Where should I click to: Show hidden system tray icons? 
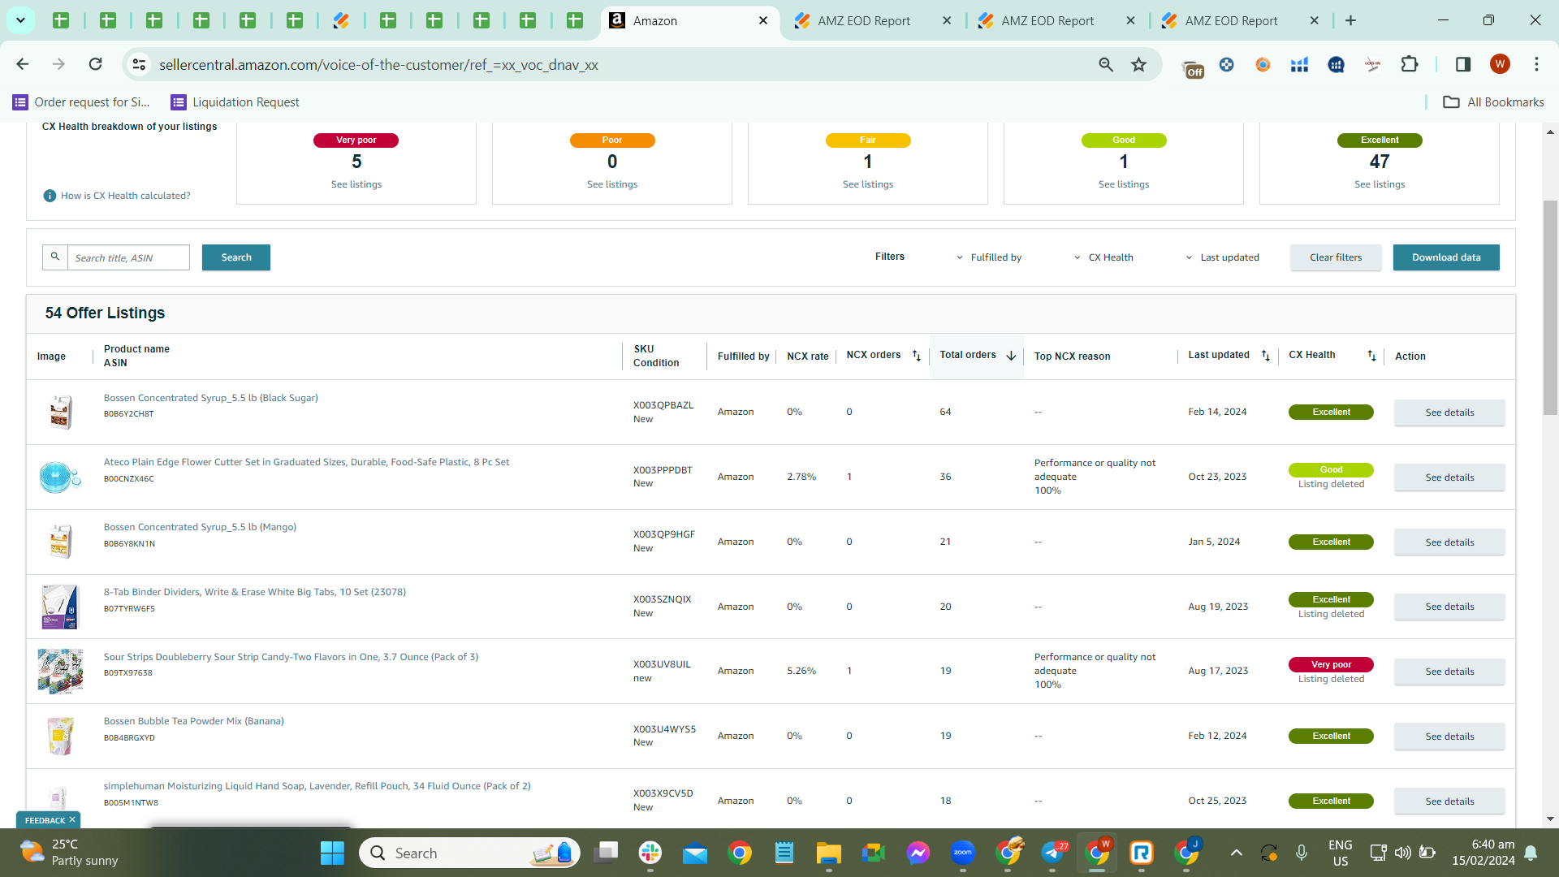click(1236, 853)
